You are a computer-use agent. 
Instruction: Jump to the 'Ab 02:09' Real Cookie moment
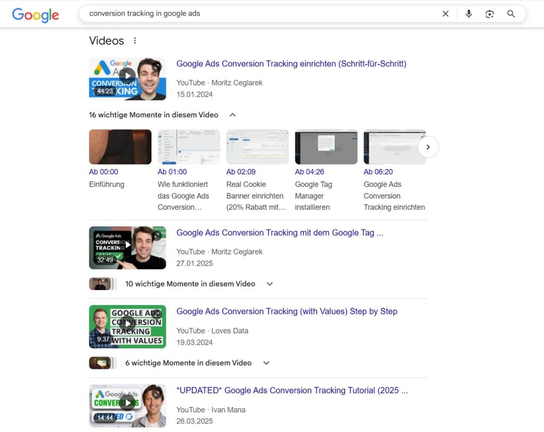pyautogui.click(x=257, y=147)
